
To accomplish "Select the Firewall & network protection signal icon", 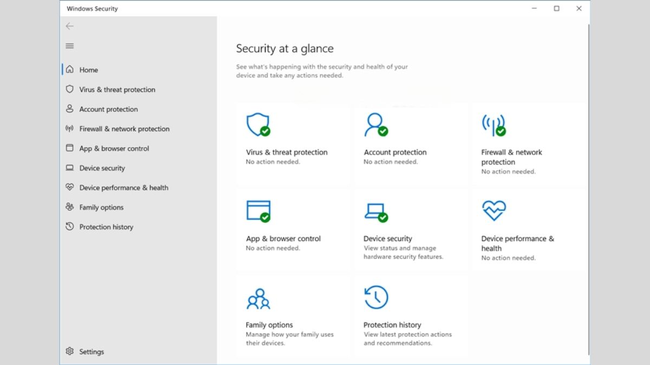I will coord(493,125).
